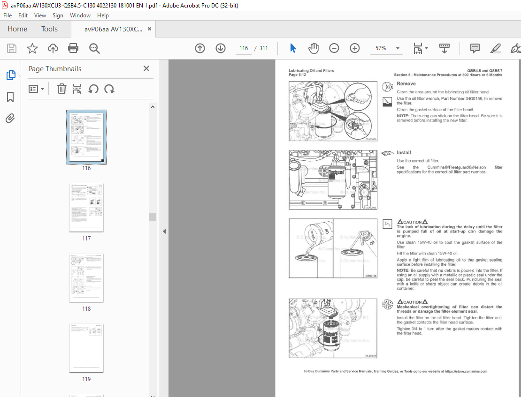Add document to starred with star icon

tap(32, 48)
